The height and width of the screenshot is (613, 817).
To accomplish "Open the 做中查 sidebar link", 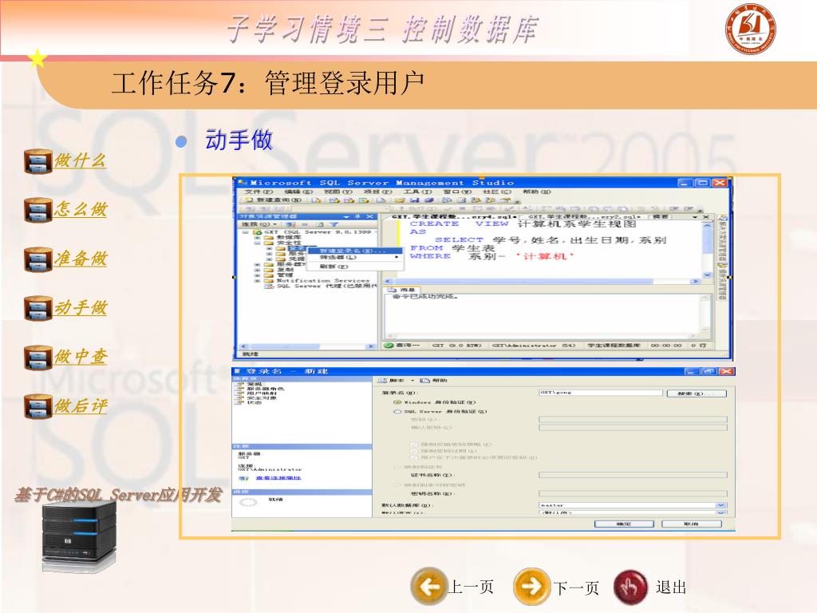I will 81,357.
